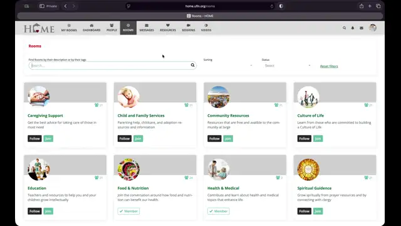
Task: Open the Caregiving Support title link
Action: pyautogui.click(x=45, y=116)
